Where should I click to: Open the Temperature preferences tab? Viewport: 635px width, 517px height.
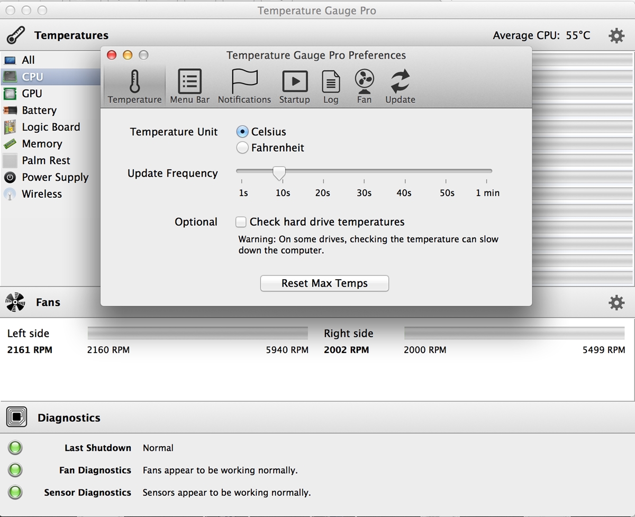click(134, 86)
